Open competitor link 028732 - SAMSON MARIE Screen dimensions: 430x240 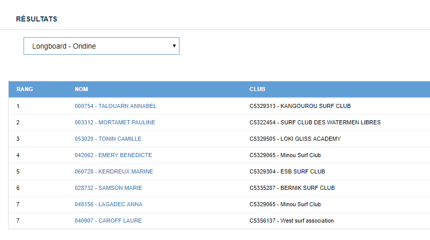point(108,188)
